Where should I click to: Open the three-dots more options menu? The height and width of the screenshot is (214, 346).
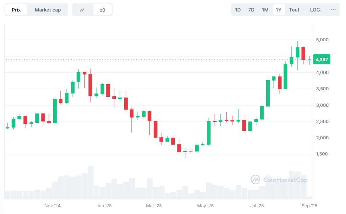click(x=333, y=10)
